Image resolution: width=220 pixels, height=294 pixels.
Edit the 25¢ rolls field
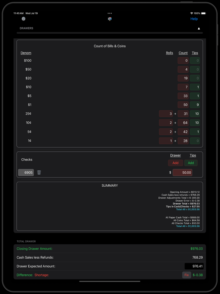coord(166,114)
